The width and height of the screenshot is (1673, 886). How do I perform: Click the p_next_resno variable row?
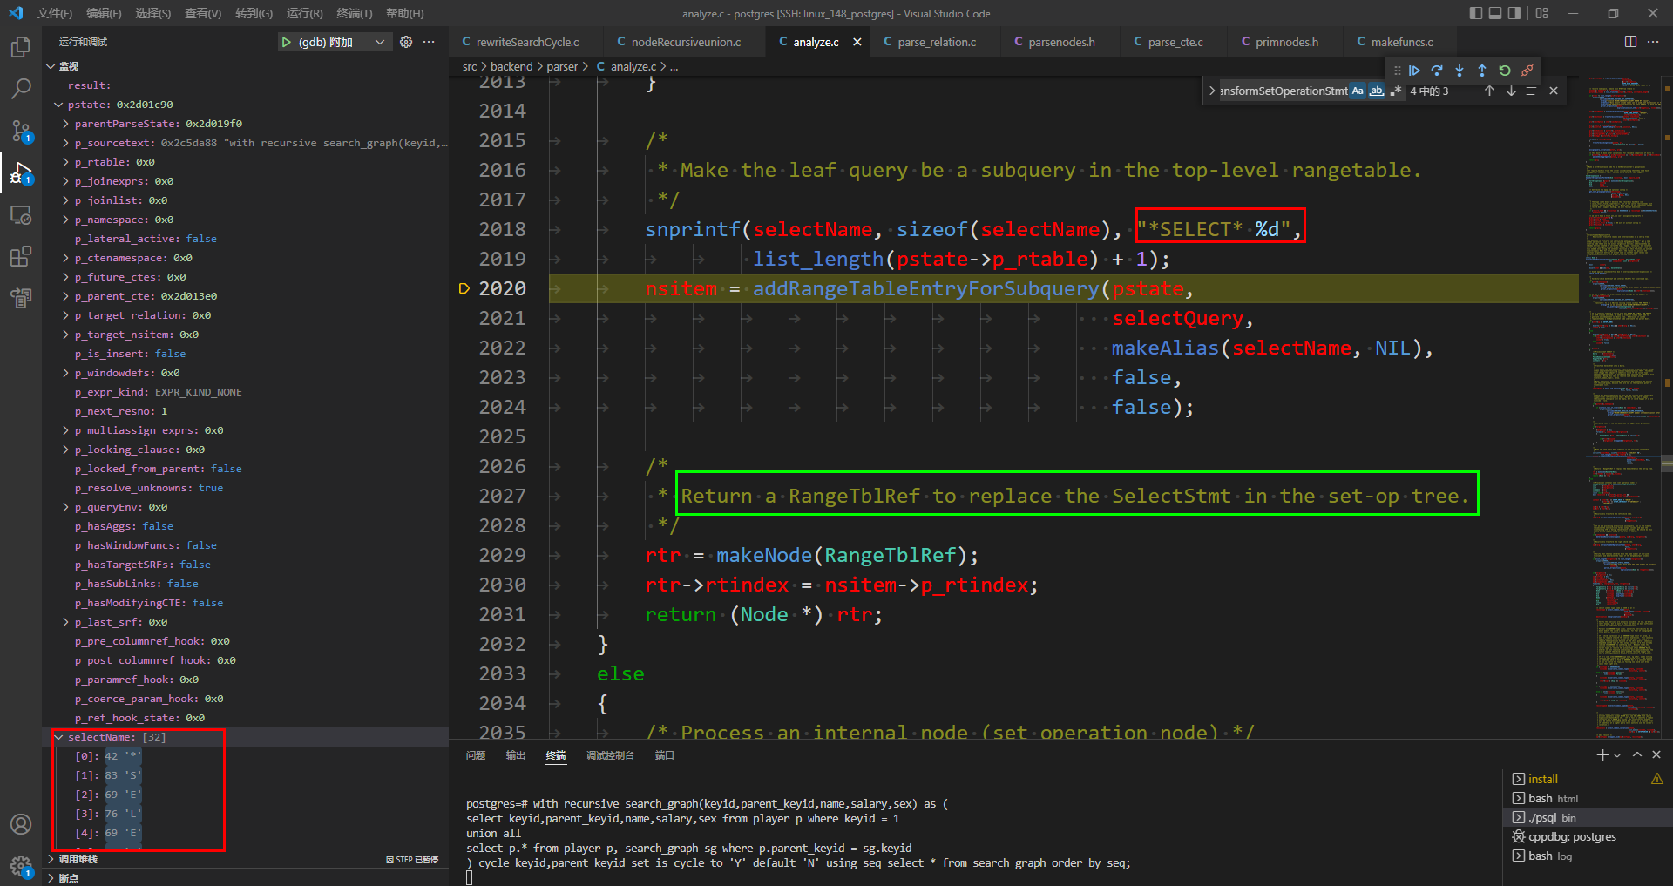click(246, 411)
